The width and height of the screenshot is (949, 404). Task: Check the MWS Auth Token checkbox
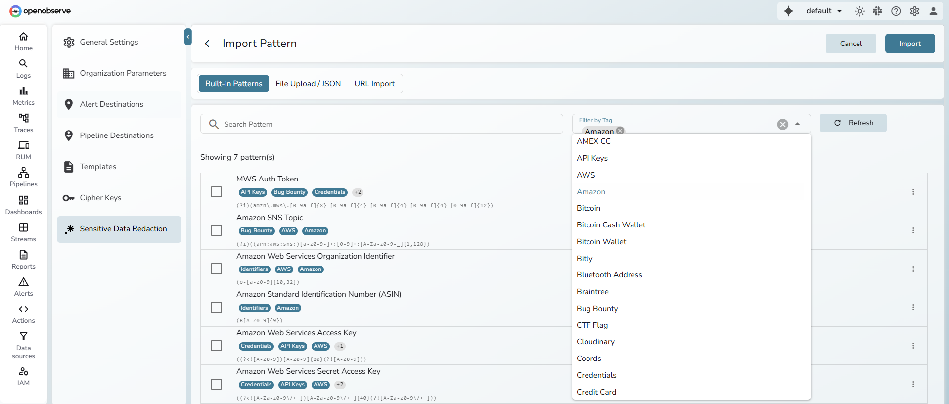tap(216, 192)
